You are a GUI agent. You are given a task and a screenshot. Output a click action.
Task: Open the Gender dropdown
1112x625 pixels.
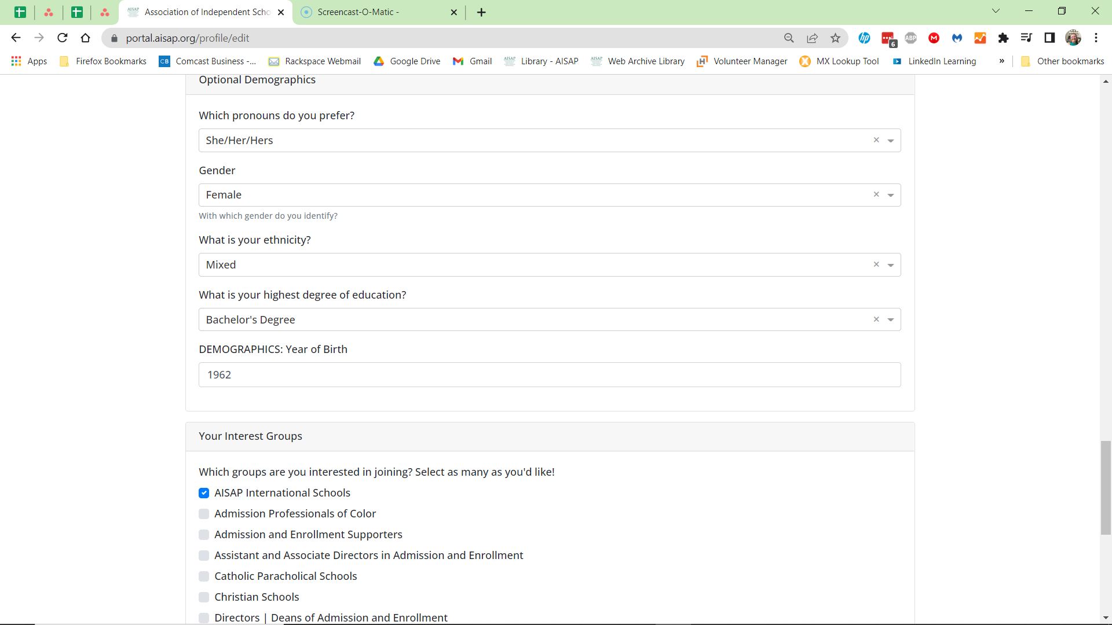coord(891,195)
